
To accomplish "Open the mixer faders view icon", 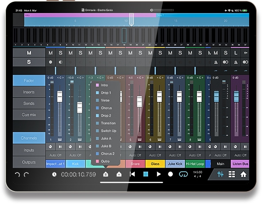I will pyautogui.click(x=221, y=174).
